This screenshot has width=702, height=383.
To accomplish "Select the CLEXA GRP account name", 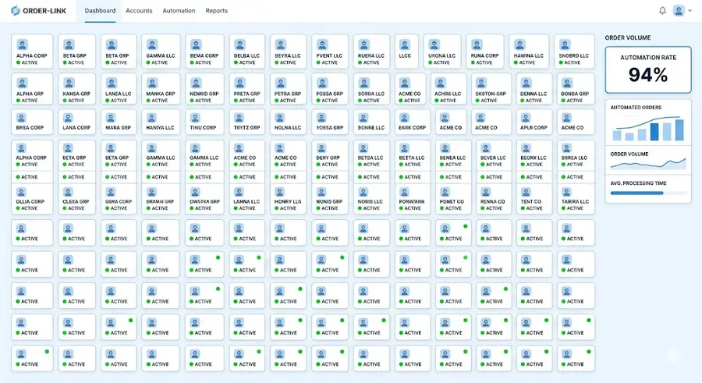I will pyautogui.click(x=76, y=201).
